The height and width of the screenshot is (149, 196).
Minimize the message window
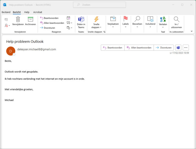pyautogui.click(x=173, y=5)
